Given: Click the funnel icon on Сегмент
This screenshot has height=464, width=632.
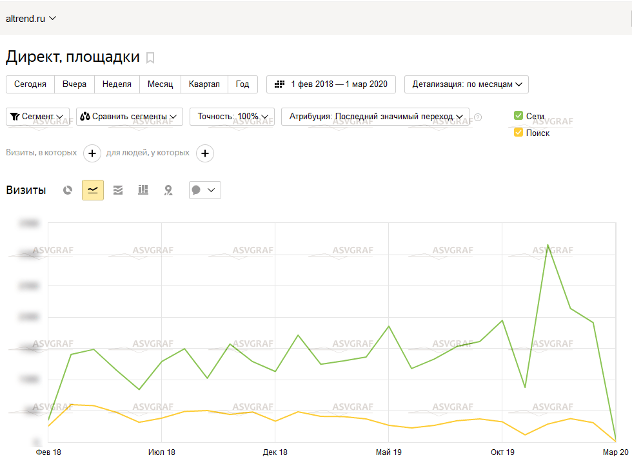Looking at the screenshot, I should click(15, 117).
